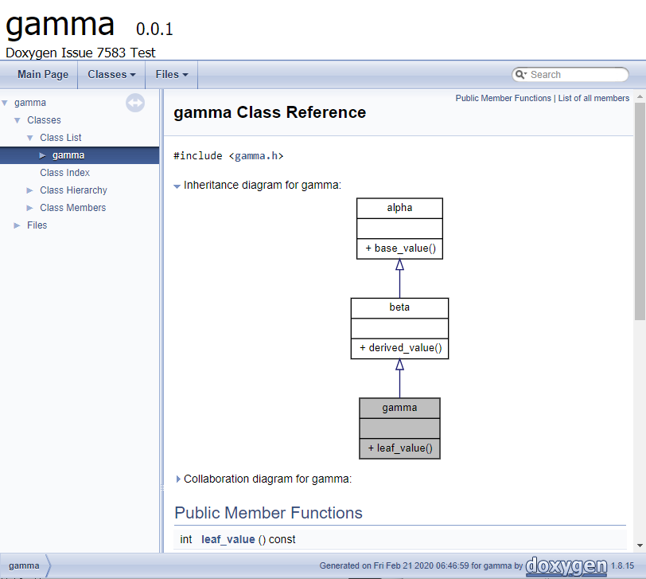
Task: Click the nav sync toggle icon
Action: pos(135,103)
